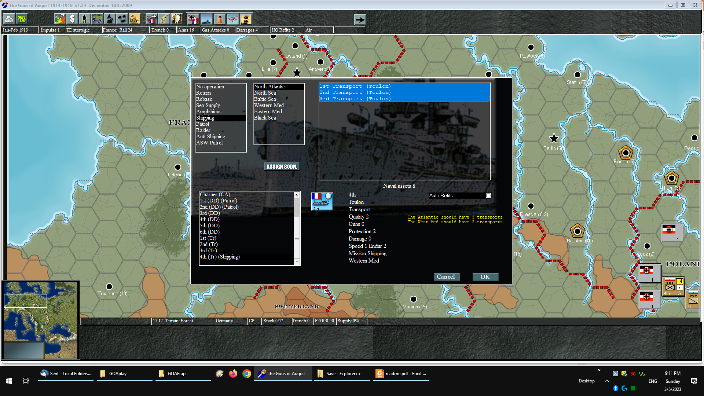Image resolution: width=704 pixels, height=396 pixels.
Task: Open the red triplane air icon
Action: [233, 19]
